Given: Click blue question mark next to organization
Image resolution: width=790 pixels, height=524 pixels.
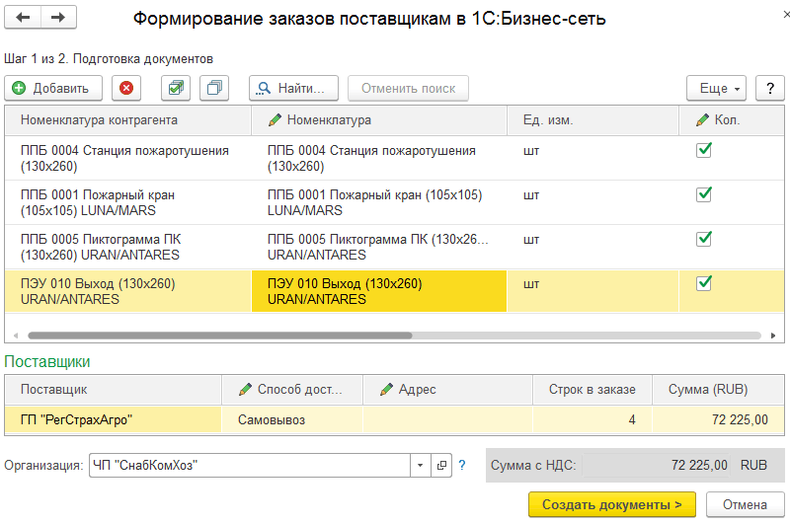Looking at the screenshot, I should [461, 465].
